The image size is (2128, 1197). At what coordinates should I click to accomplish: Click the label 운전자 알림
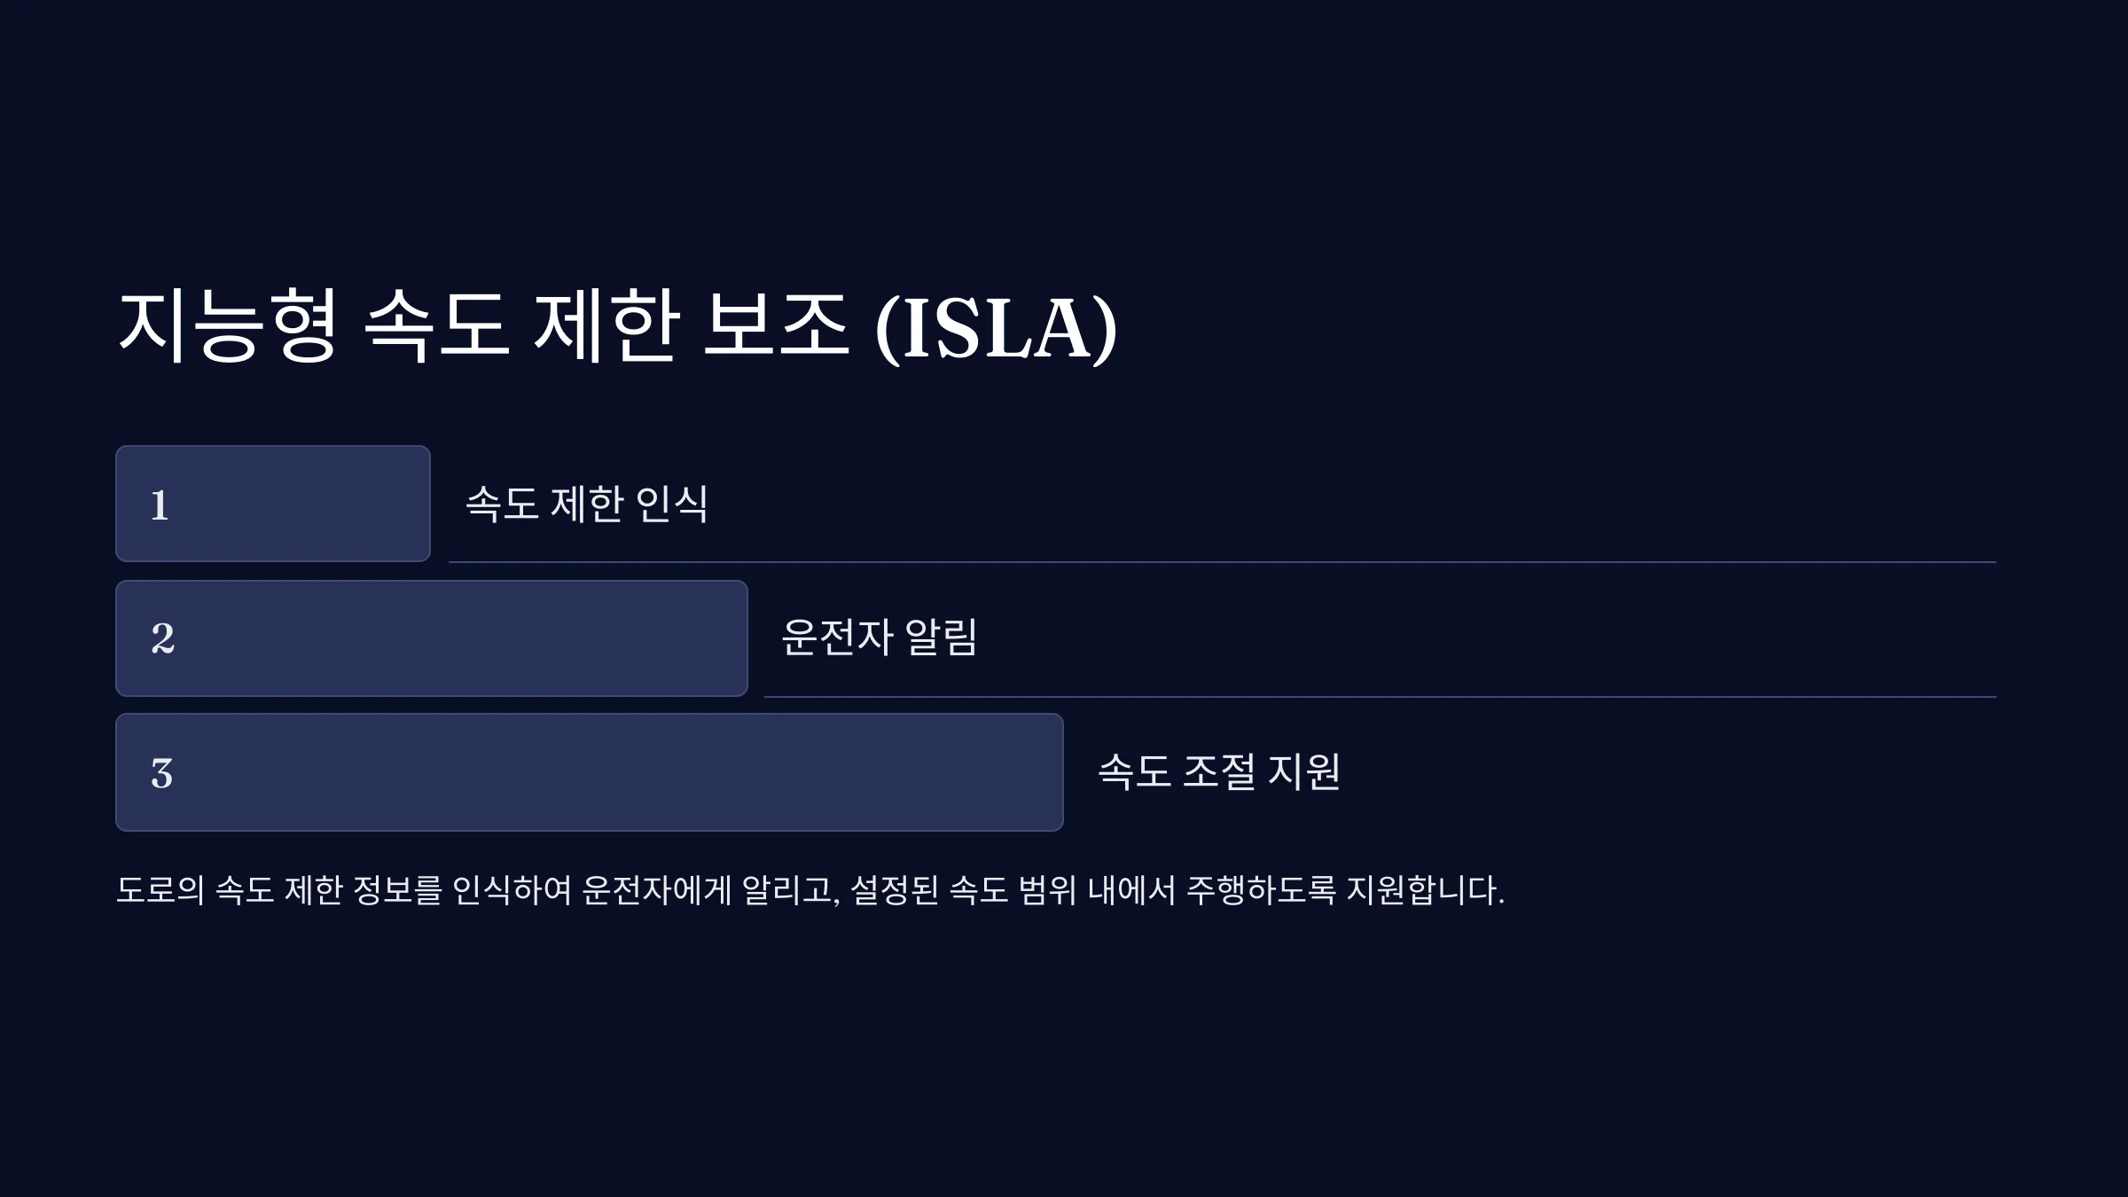click(879, 637)
